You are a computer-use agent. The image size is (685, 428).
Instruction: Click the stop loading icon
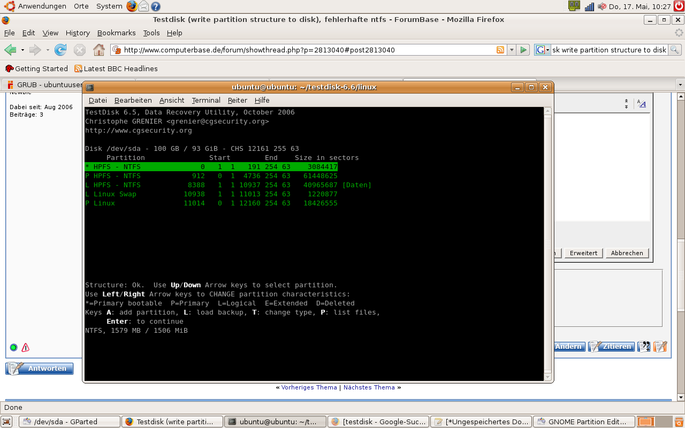pyautogui.click(x=80, y=50)
